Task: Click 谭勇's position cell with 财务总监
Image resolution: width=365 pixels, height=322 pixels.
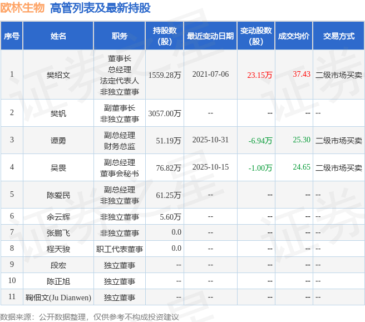Action: [x=120, y=141]
